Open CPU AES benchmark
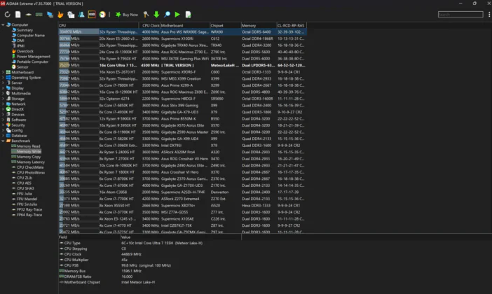 click(24, 183)
